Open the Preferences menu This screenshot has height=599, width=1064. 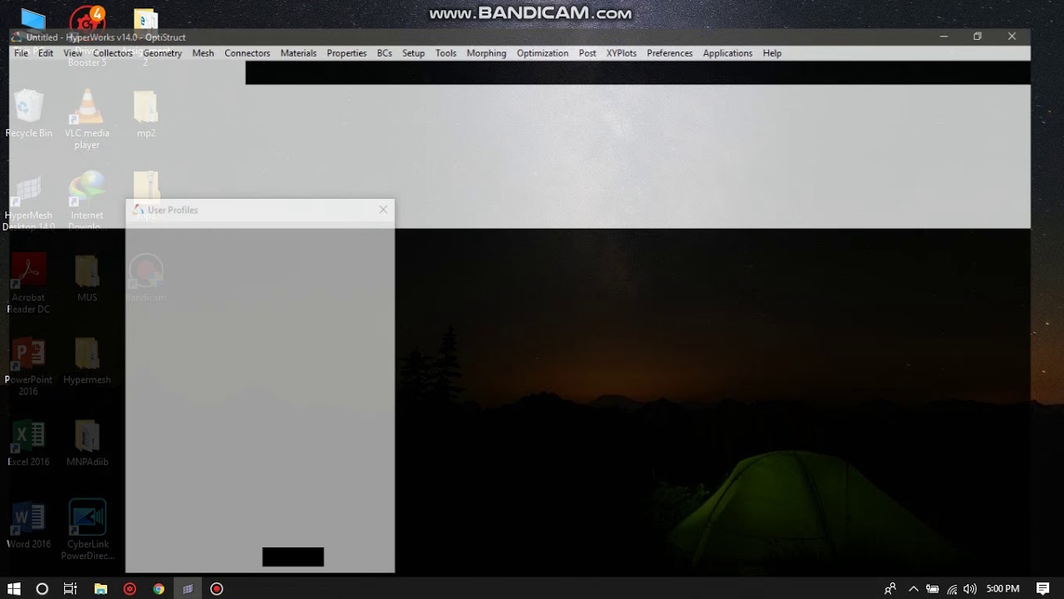point(669,53)
